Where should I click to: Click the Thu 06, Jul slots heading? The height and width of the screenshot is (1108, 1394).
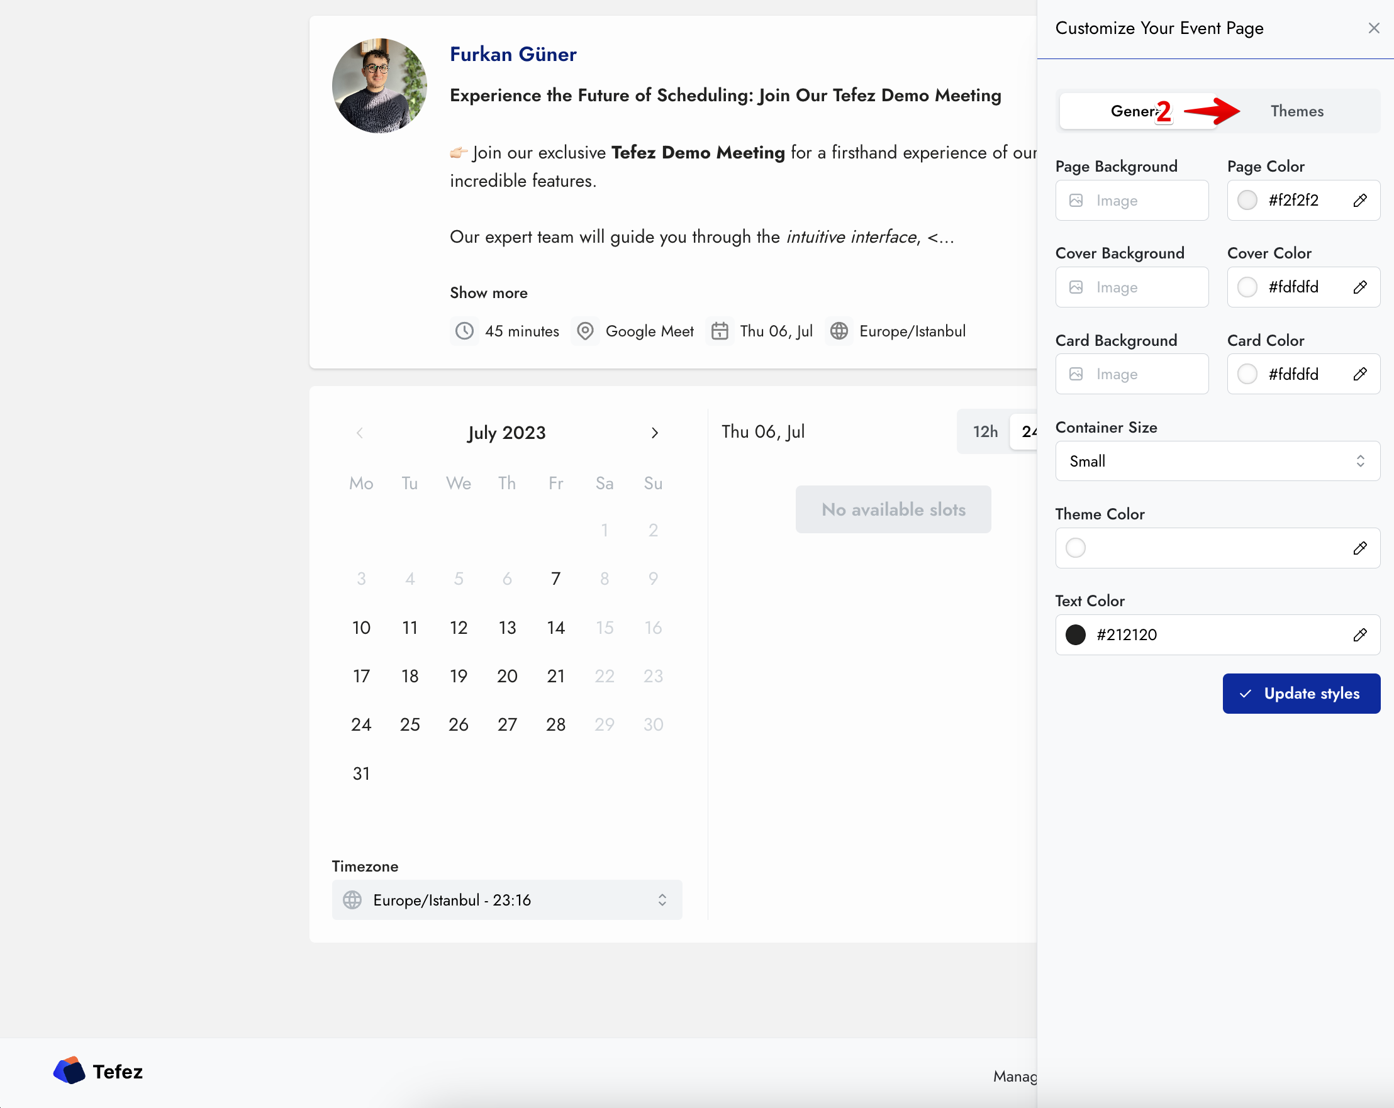pos(763,432)
